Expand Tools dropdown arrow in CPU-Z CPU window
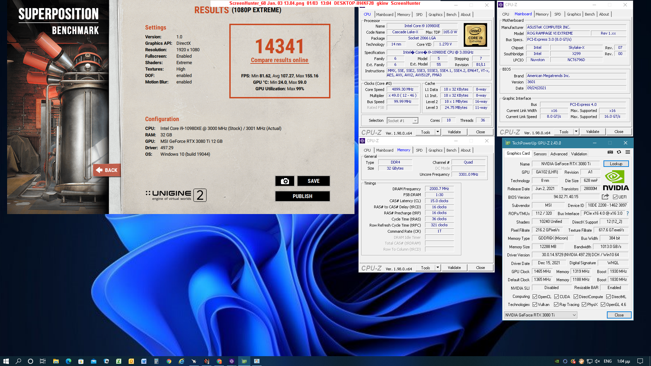 pos(438,132)
